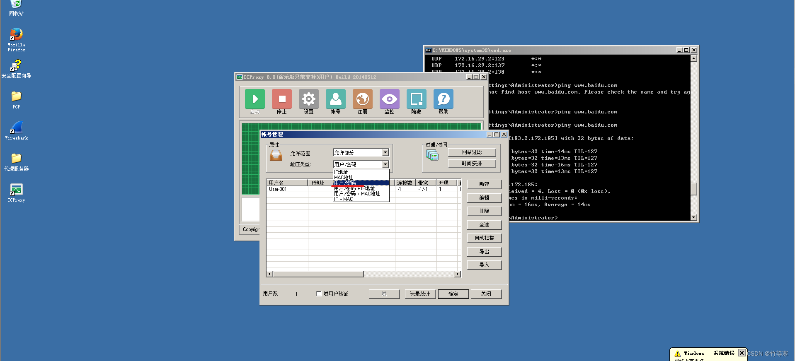The image size is (795, 361).
Task: Click the 编辑 button
Action: [x=484, y=198]
